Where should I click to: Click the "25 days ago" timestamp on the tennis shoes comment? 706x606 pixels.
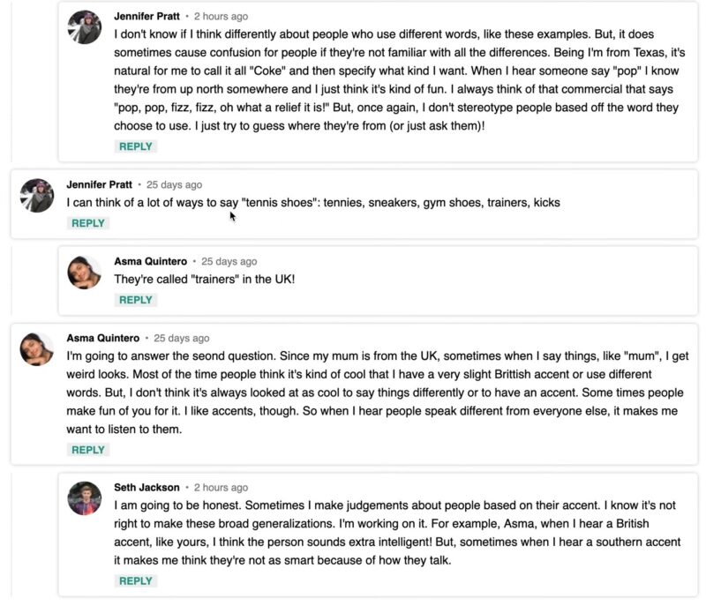pyautogui.click(x=174, y=185)
